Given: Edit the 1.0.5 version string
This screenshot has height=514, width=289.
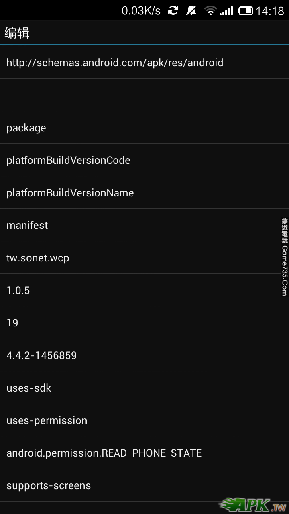Looking at the screenshot, I should coord(18,290).
